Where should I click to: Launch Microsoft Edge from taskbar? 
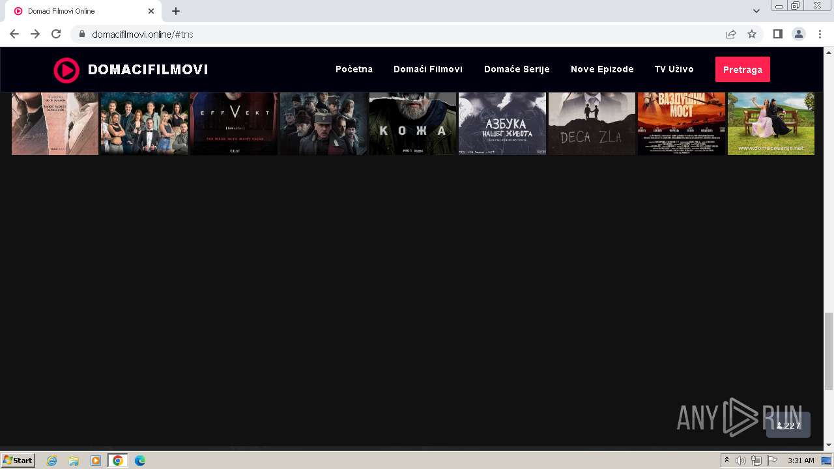coord(139,461)
